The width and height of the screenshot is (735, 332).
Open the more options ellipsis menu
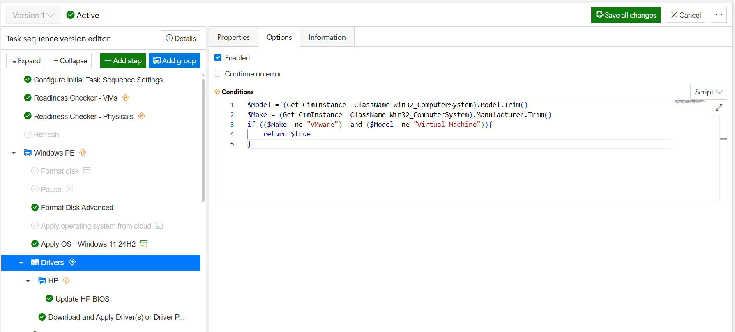tap(719, 15)
